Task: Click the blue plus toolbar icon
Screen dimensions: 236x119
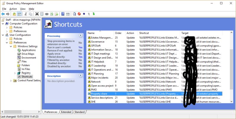Action: click(x=84, y=14)
